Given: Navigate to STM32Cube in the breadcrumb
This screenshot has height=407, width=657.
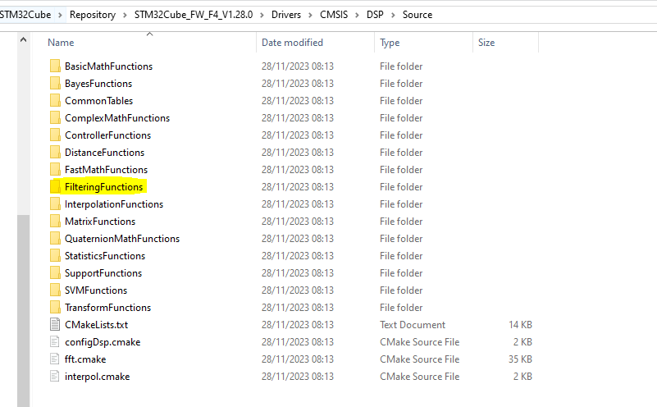Looking at the screenshot, I should [25, 15].
